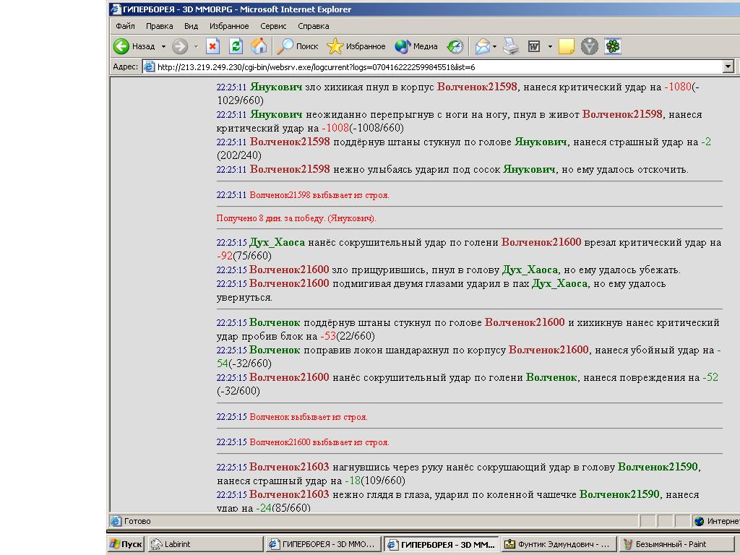Image resolution: width=740 pixels, height=555 pixels.
Task: Open the Home page icon
Action: pos(259,46)
